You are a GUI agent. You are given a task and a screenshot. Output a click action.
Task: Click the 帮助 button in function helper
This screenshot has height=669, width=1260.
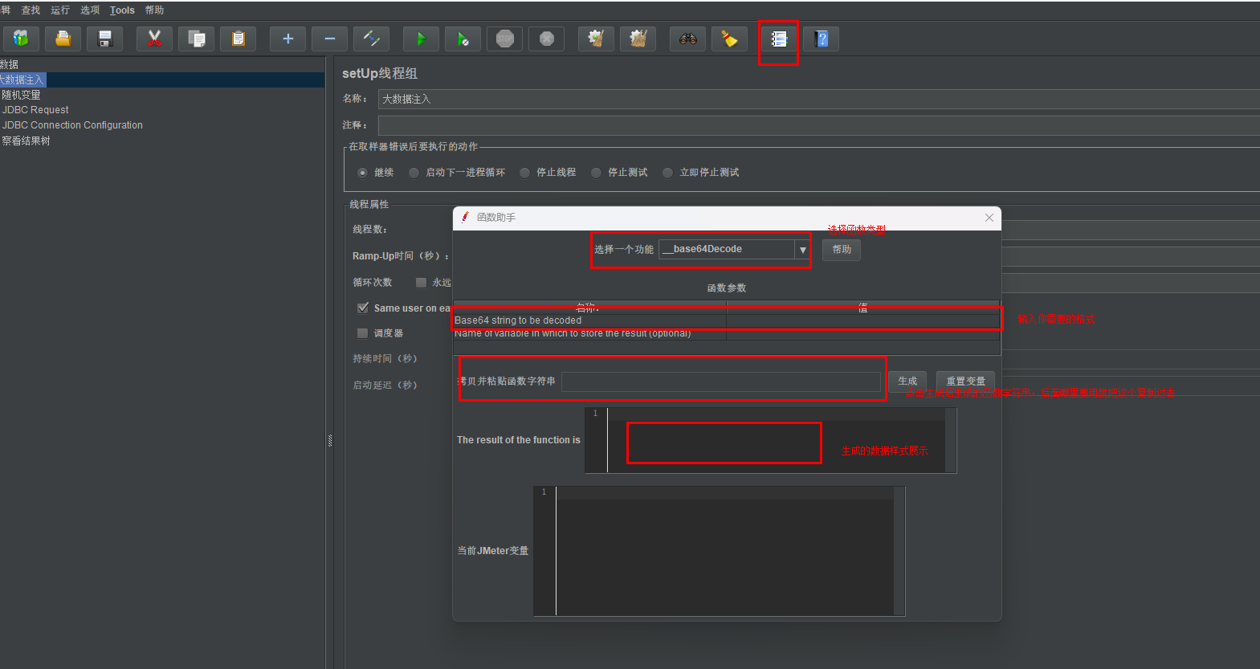842,250
